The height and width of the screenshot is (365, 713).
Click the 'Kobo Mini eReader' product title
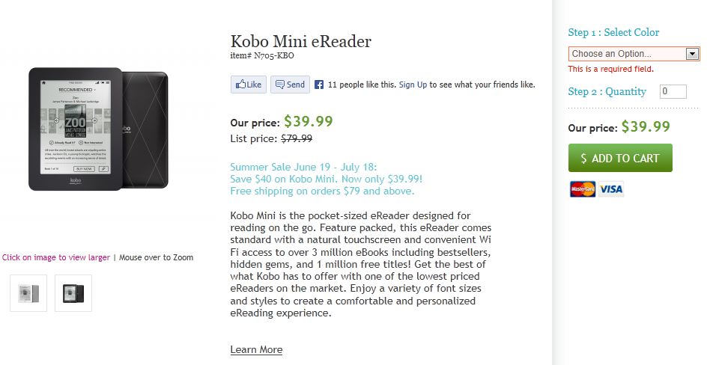(300, 42)
